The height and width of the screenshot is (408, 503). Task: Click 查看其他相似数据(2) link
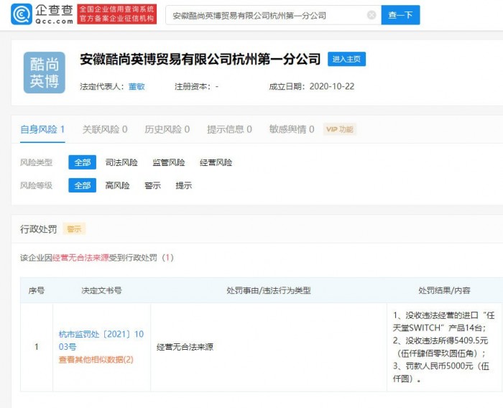coord(96,359)
